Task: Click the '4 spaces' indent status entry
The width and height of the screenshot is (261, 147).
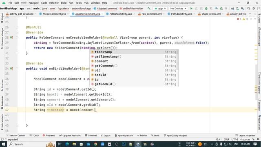Action: 245,140
